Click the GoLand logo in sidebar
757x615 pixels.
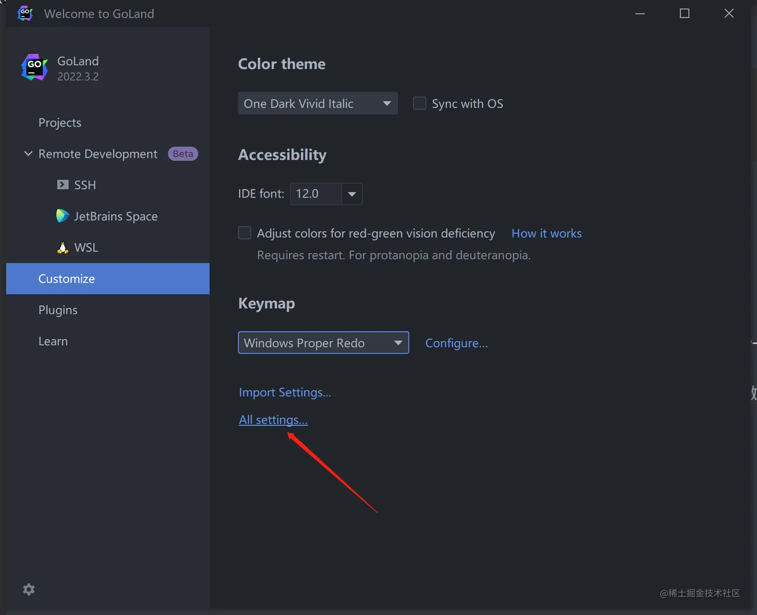[x=34, y=68]
